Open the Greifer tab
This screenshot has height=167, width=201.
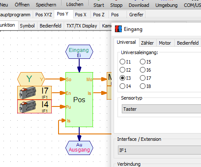136,15
